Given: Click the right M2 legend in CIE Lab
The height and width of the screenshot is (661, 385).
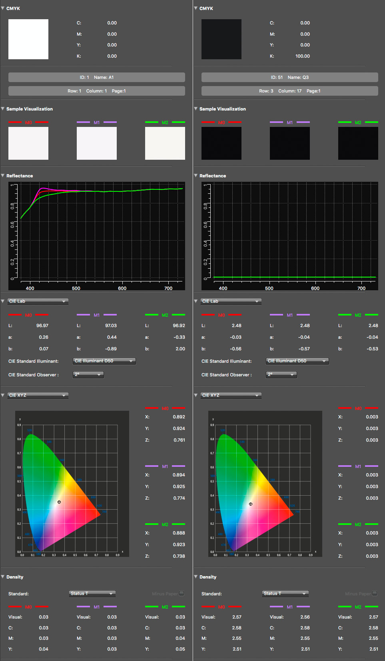Looking at the screenshot, I should 358,315.
